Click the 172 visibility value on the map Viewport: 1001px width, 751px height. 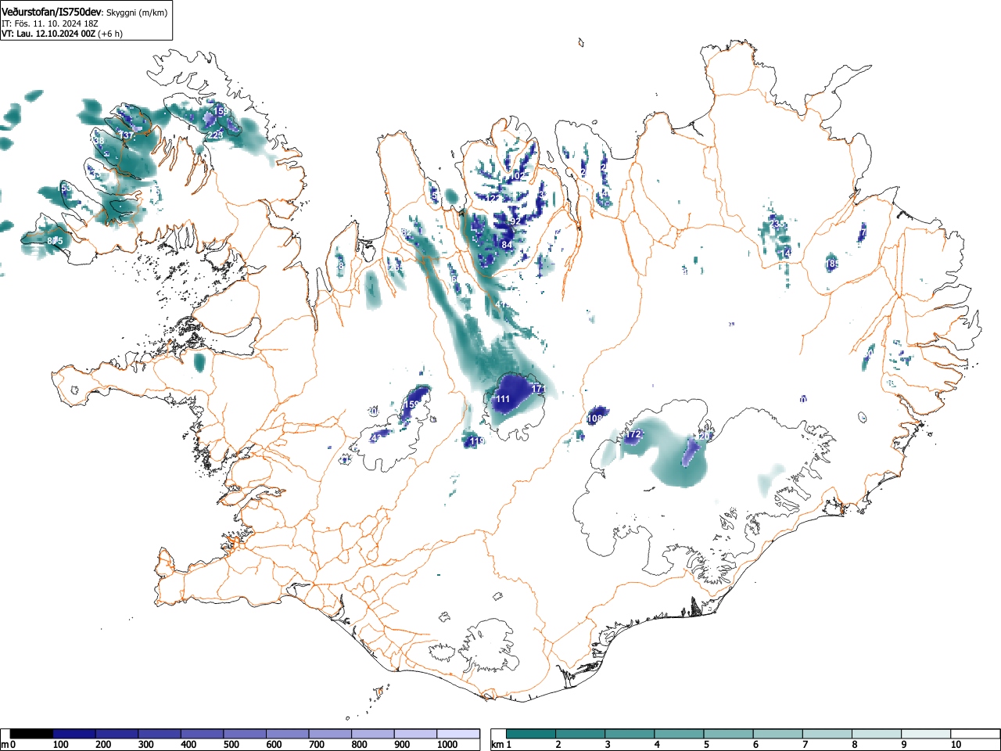pos(633,434)
